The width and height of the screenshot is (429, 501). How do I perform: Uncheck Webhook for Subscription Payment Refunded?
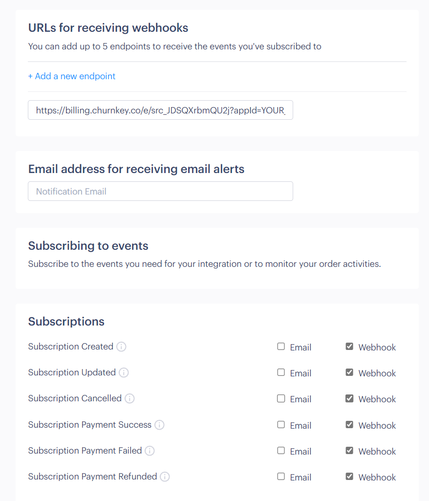point(349,476)
